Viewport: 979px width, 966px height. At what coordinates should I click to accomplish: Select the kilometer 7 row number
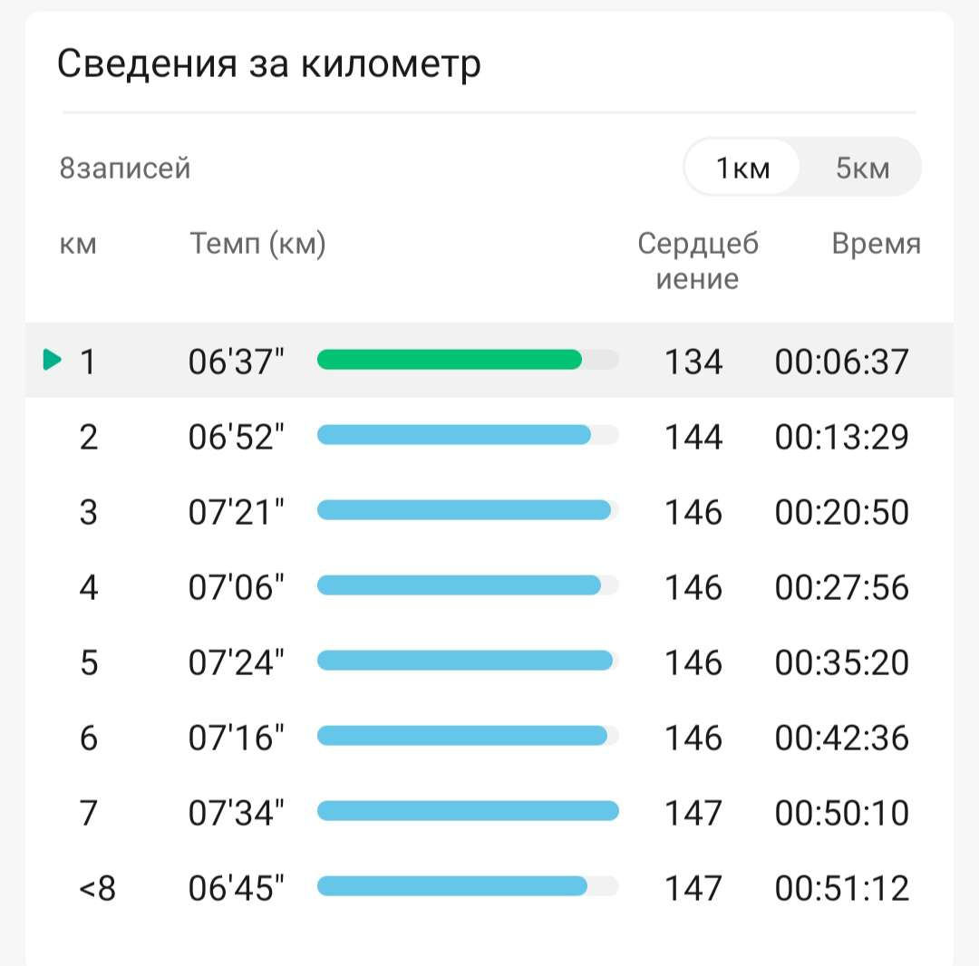(x=88, y=813)
